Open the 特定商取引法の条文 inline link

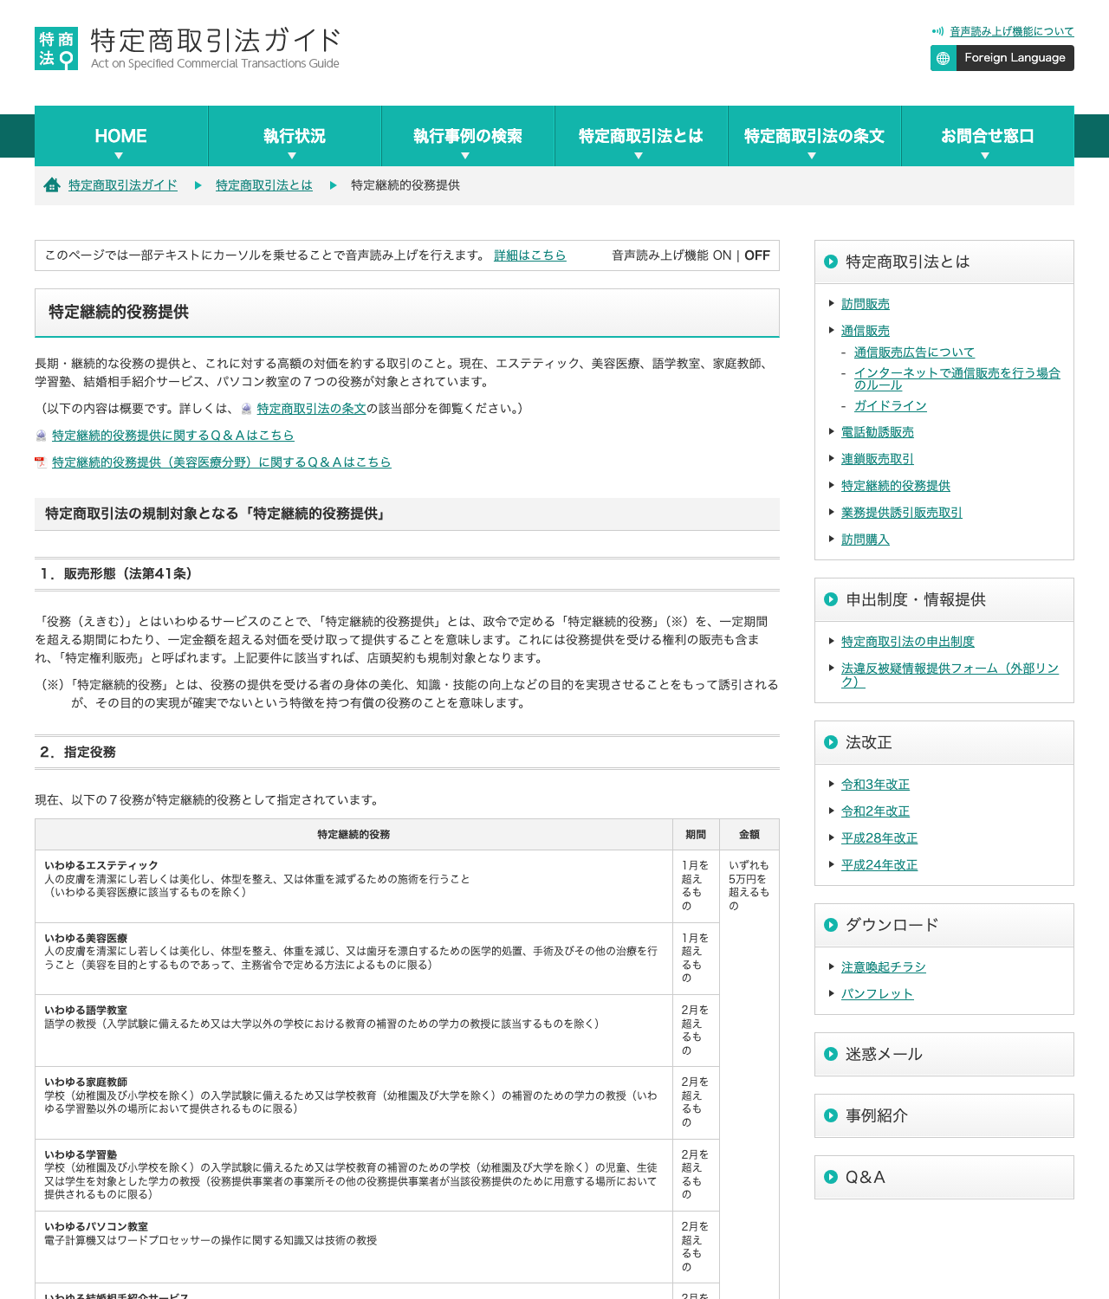pos(311,409)
